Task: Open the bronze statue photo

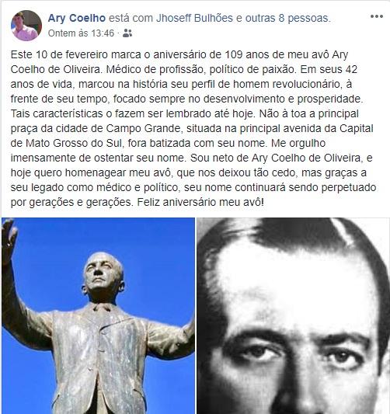Action: [98, 316]
